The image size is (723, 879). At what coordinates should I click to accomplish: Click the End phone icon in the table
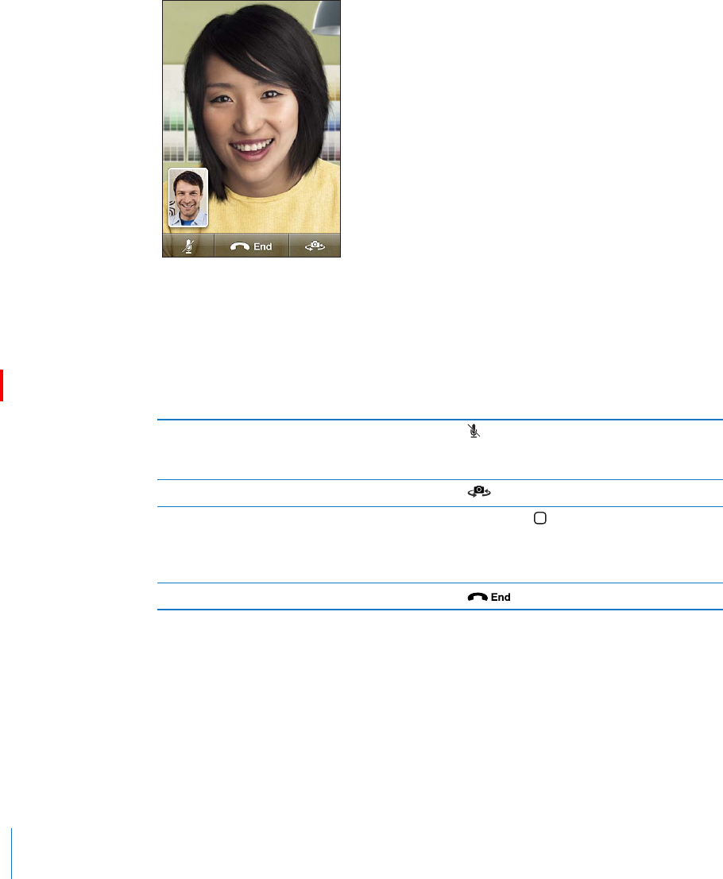pos(489,597)
